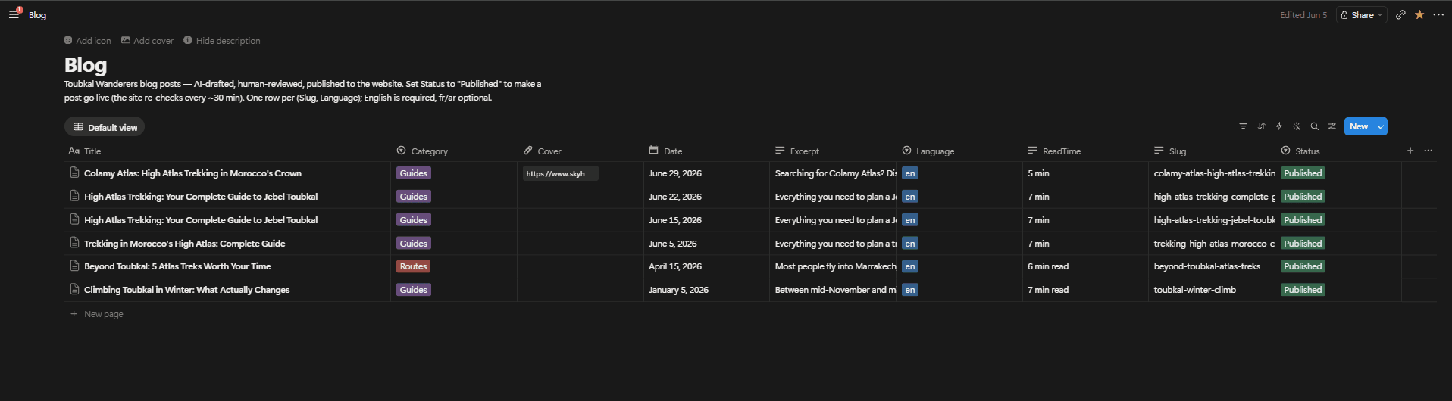
Task: Copy page link via the link icon
Action: coord(1400,14)
